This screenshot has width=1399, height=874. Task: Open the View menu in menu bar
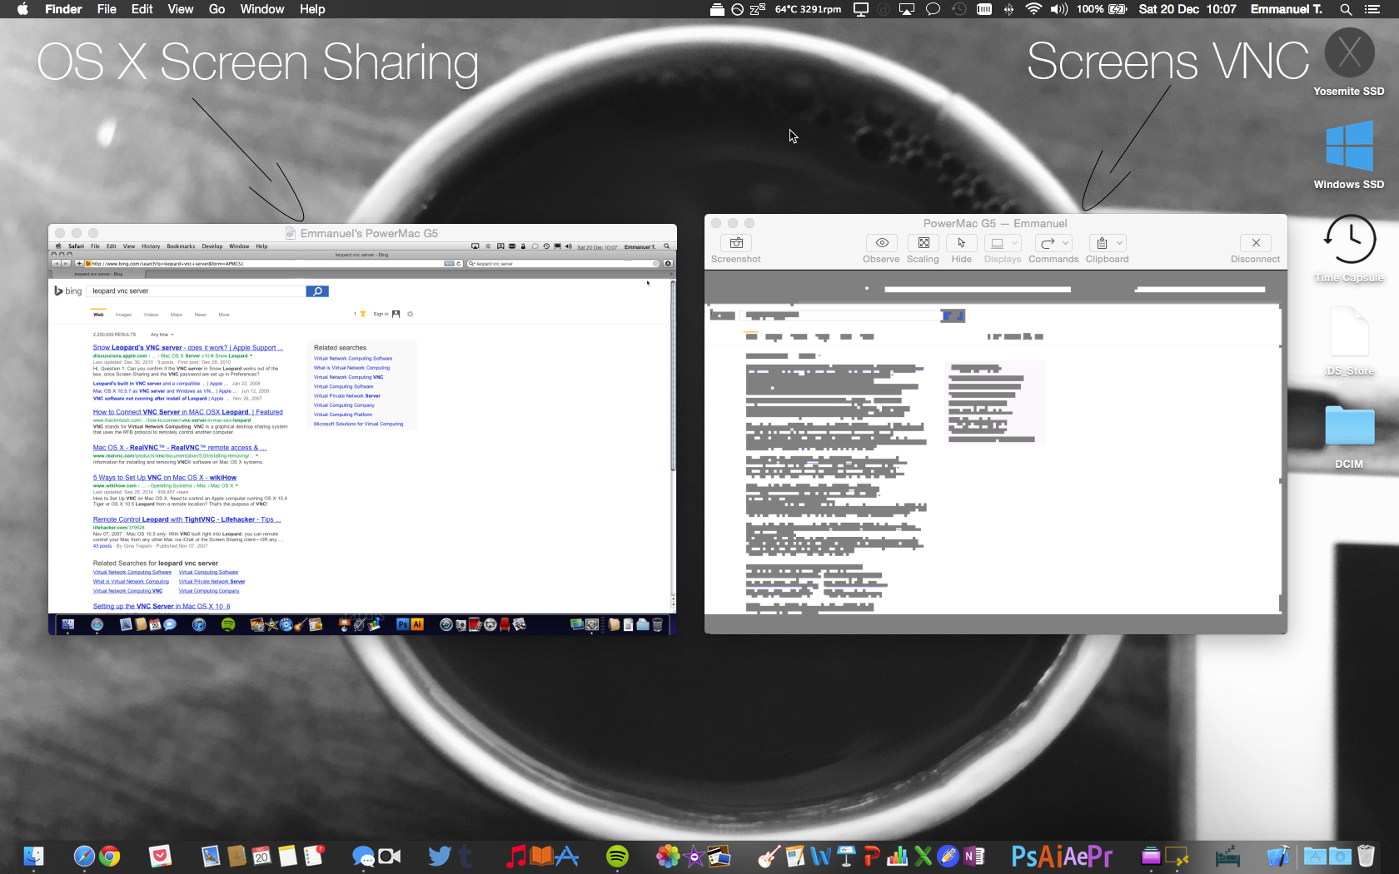coord(181,9)
